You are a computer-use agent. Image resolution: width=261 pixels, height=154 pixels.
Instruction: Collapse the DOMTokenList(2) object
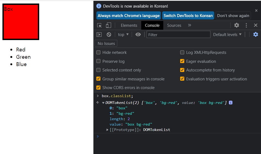tap(103, 103)
